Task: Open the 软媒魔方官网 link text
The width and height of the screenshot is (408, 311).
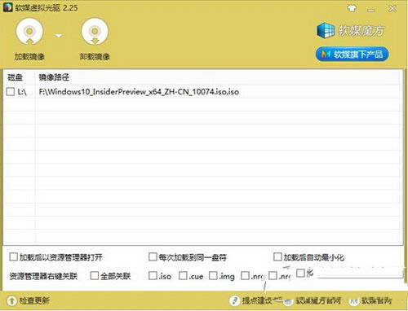Action: coord(318,300)
